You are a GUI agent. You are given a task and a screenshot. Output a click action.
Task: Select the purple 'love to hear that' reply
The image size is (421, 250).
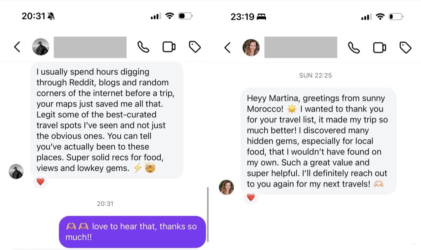132,231
